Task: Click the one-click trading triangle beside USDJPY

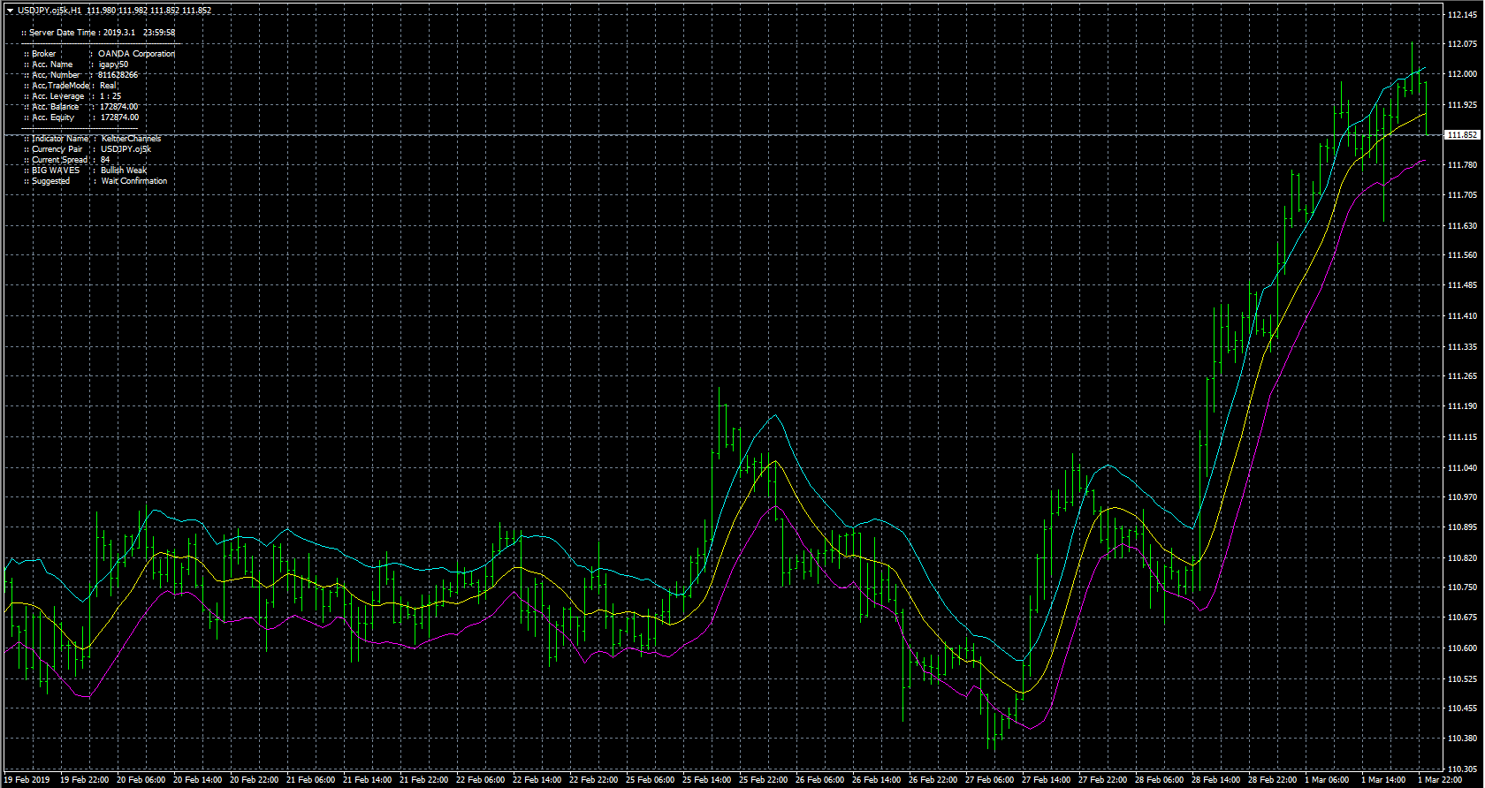Action: (10, 11)
